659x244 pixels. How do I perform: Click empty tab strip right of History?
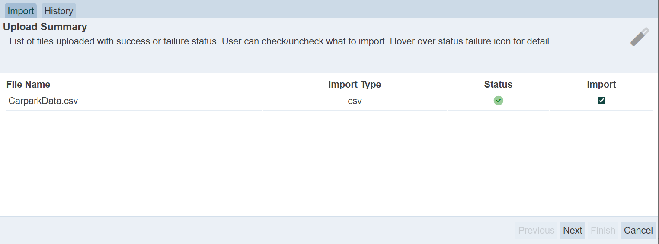tap(346, 10)
